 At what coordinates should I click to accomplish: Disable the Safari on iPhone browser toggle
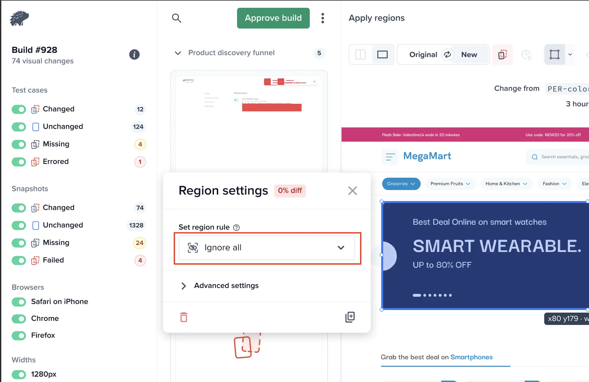tap(19, 302)
